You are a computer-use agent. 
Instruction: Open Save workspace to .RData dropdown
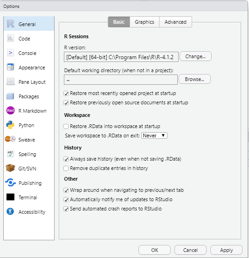154,136
